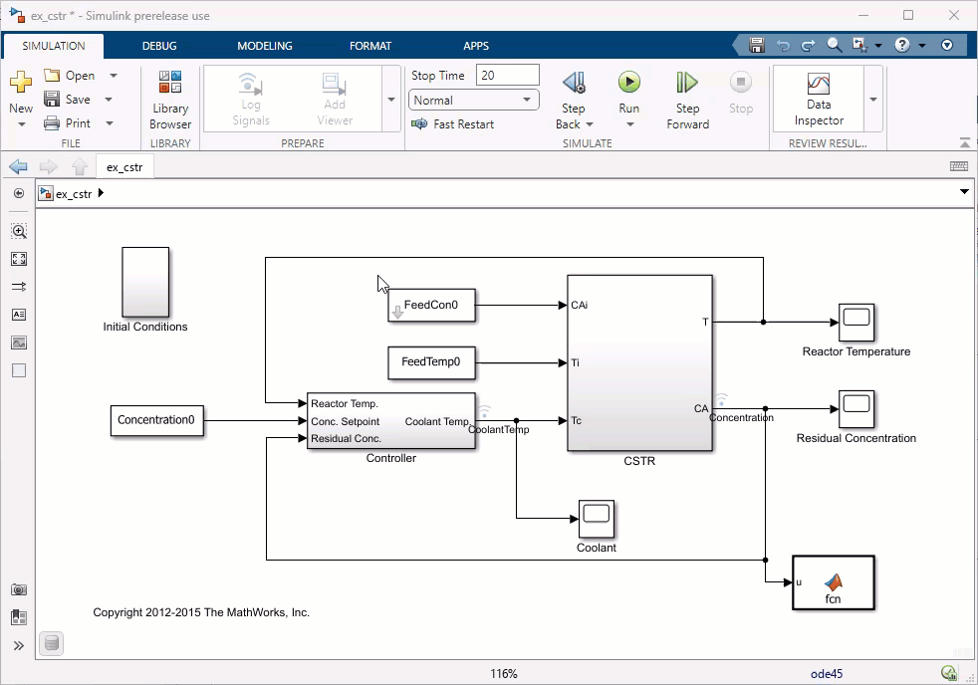
Task: Click the keyboard shortcuts icon
Action: (x=959, y=166)
